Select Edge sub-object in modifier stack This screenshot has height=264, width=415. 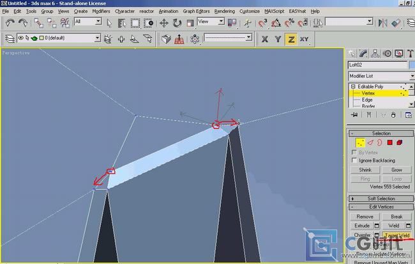(x=367, y=100)
